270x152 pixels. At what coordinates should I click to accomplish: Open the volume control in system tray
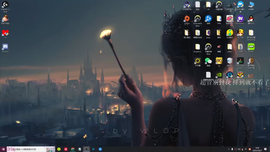239,149
